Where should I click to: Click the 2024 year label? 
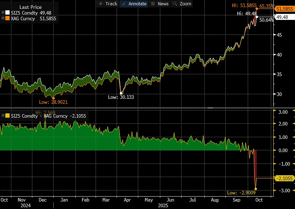coord(26,205)
